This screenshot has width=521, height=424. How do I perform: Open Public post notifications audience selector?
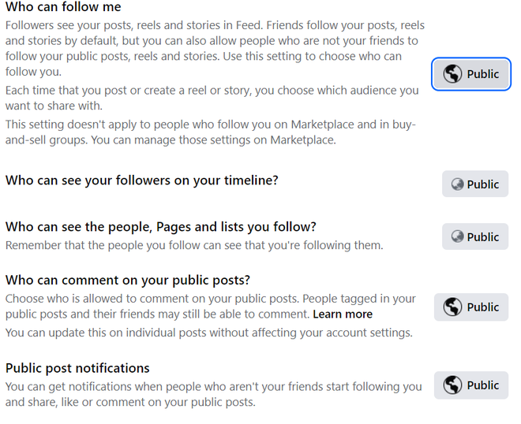471,385
